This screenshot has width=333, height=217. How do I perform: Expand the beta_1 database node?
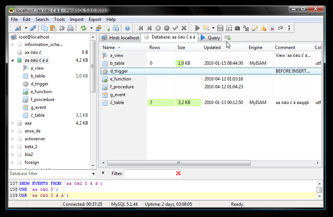click(12, 147)
